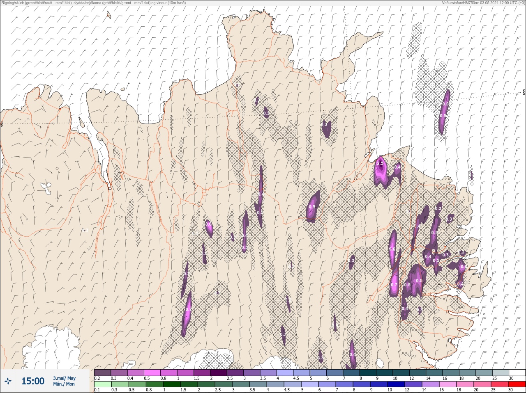The height and width of the screenshot is (393, 526).
Task: Click the dark green 1–1.5 rain legend swatch
Action: pos(172,384)
